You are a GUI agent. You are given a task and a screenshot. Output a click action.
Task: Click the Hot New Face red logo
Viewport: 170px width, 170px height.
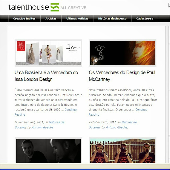(x=21, y=46)
